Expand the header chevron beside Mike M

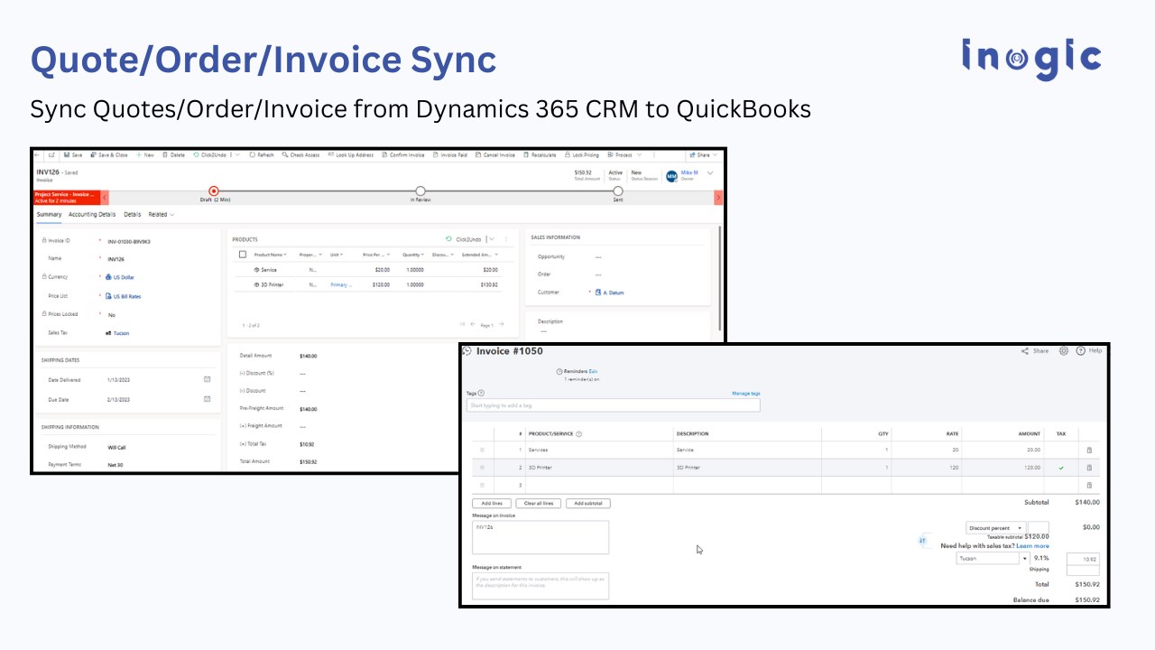[x=710, y=173]
